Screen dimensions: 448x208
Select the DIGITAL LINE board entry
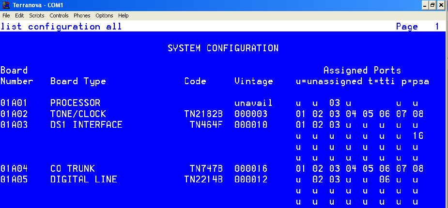(x=84, y=180)
